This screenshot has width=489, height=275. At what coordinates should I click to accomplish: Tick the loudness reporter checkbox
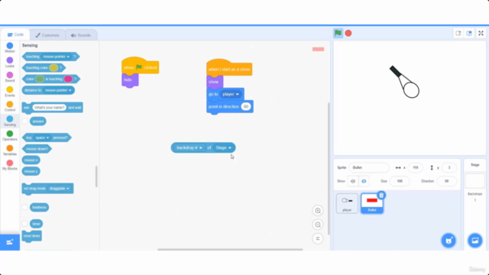[x=24, y=207]
